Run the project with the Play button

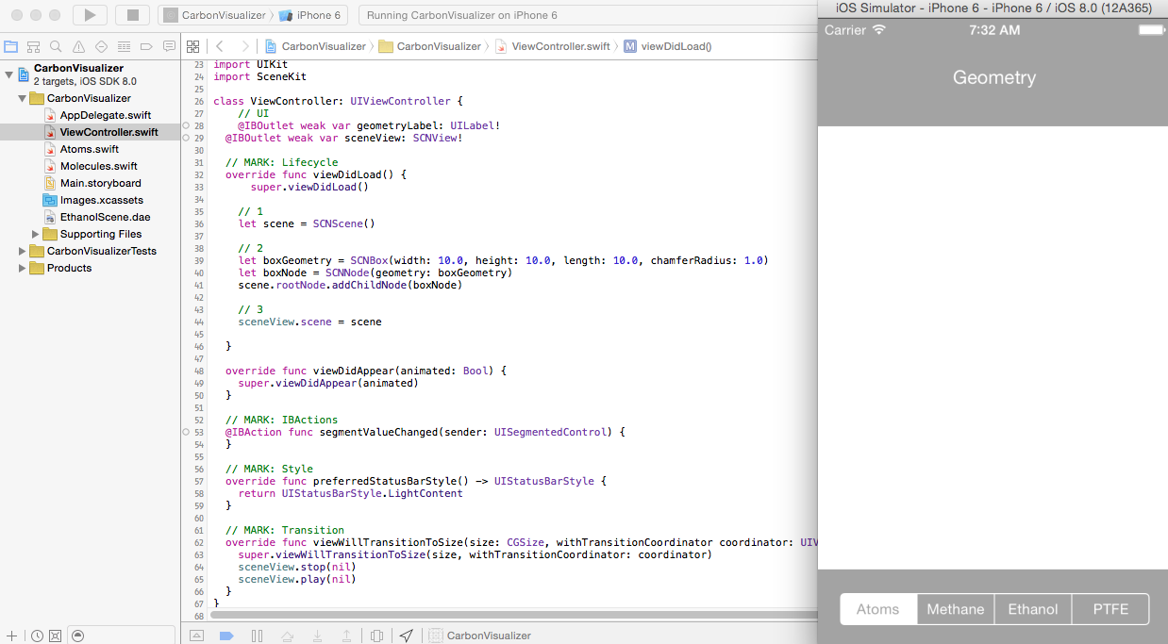tap(90, 15)
